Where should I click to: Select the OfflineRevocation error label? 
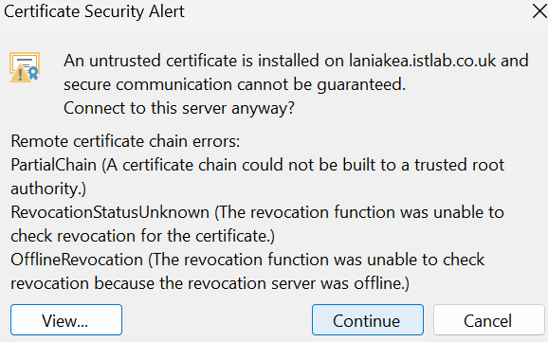(x=77, y=260)
